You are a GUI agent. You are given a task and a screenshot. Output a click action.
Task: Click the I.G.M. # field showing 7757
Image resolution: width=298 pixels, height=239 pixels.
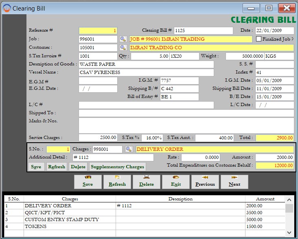180,80
